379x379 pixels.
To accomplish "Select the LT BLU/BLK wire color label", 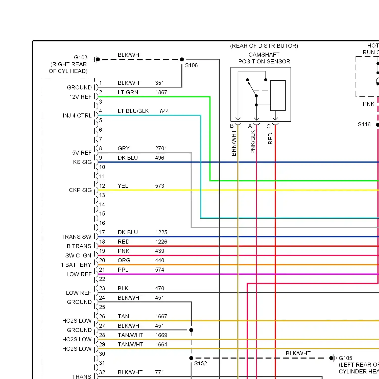I will [x=133, y=111].
